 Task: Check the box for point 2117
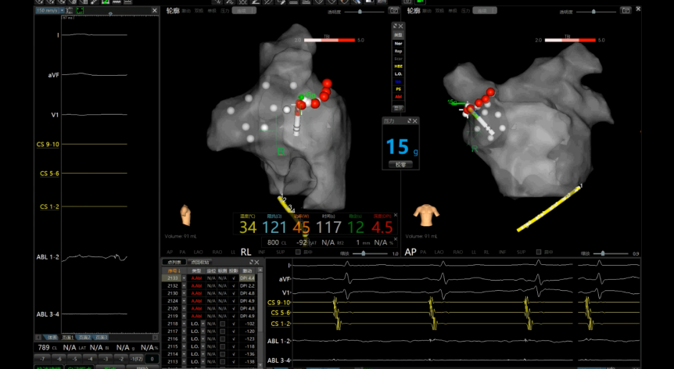point(222,331)
